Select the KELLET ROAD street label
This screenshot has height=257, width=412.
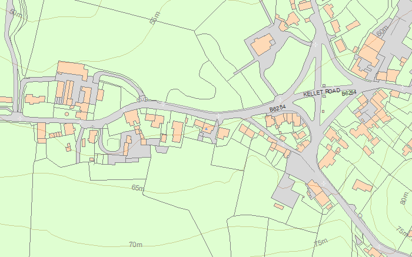[321, 92]
